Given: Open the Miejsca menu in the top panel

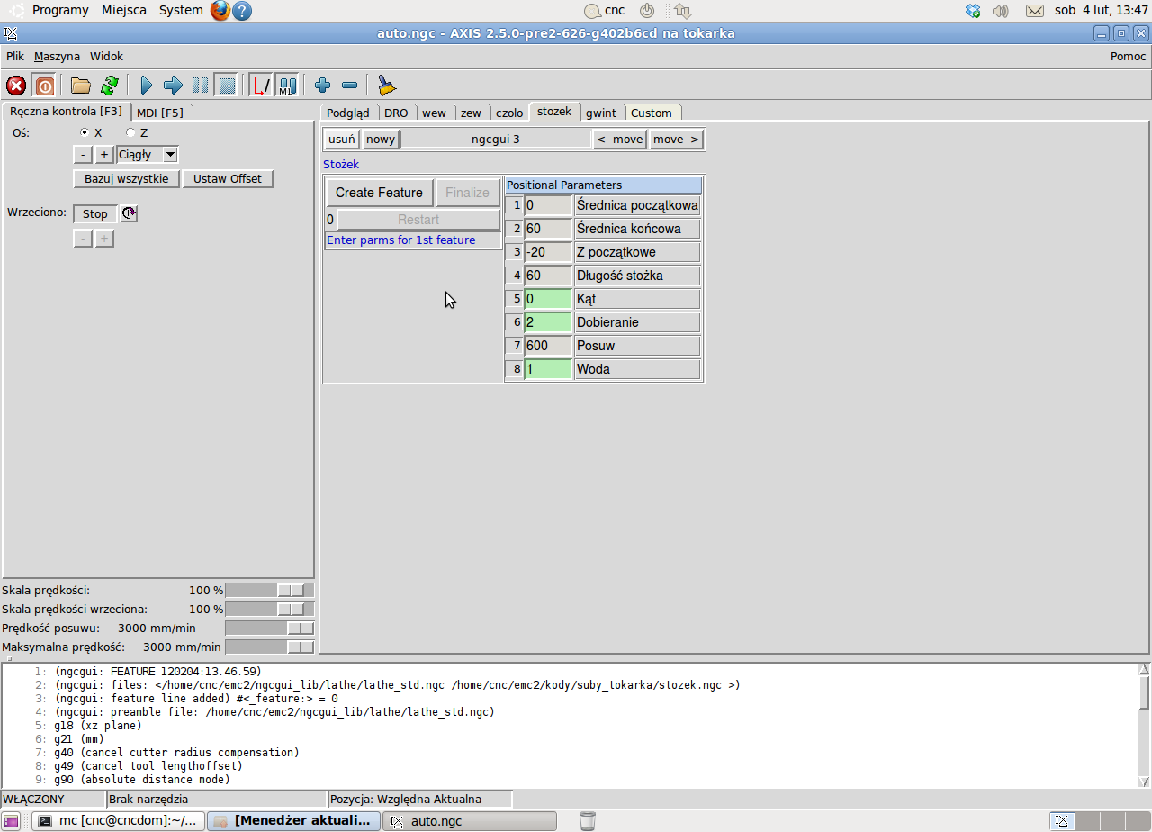Looking at the screenshot, I should click(124, 10).
